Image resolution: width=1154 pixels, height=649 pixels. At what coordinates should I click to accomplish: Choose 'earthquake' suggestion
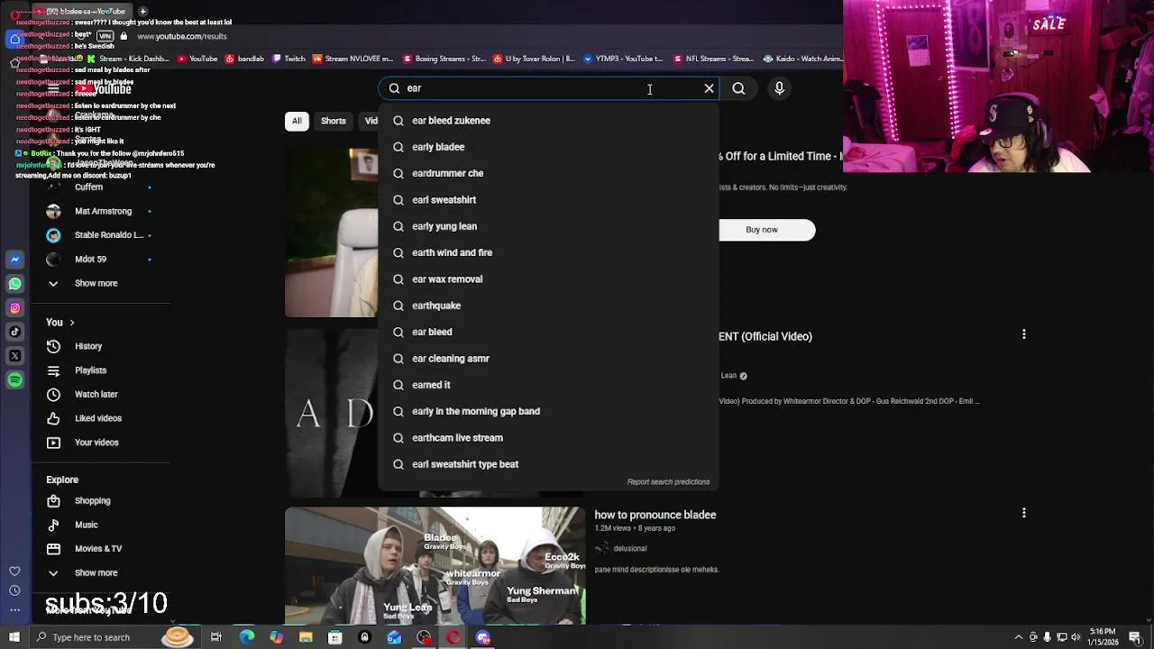[548, 306]
